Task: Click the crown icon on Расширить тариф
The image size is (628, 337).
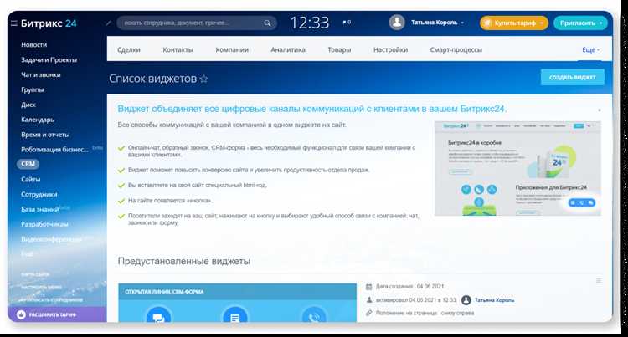Action: 21,314
